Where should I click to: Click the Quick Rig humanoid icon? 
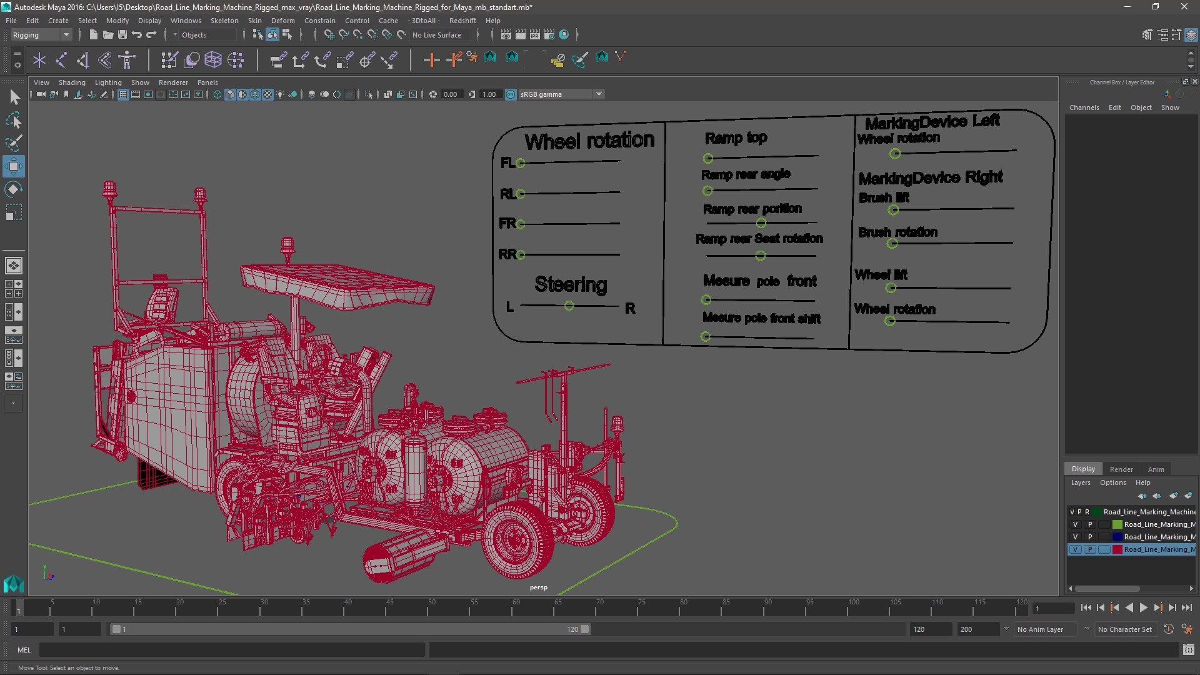(127, 60)
